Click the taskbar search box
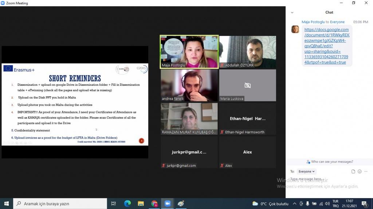 [x=60, y=204]
